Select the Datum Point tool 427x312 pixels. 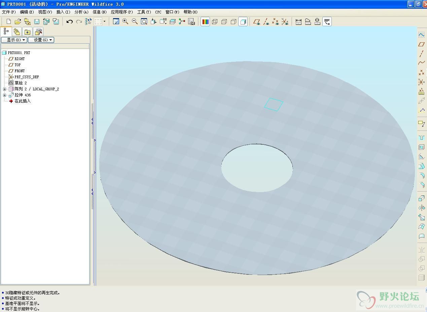point(421,72)
